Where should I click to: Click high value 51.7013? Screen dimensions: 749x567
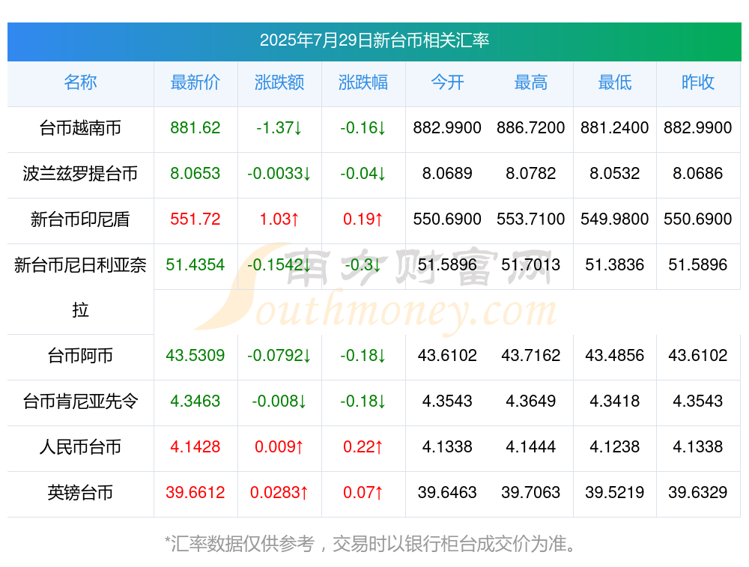531,264
